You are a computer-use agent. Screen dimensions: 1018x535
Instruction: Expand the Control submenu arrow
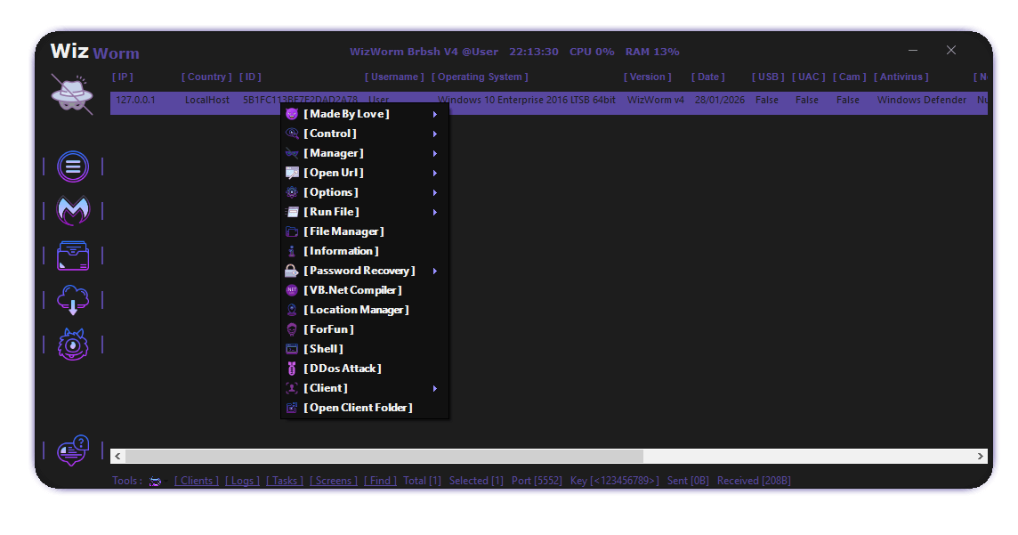[435, 134]
